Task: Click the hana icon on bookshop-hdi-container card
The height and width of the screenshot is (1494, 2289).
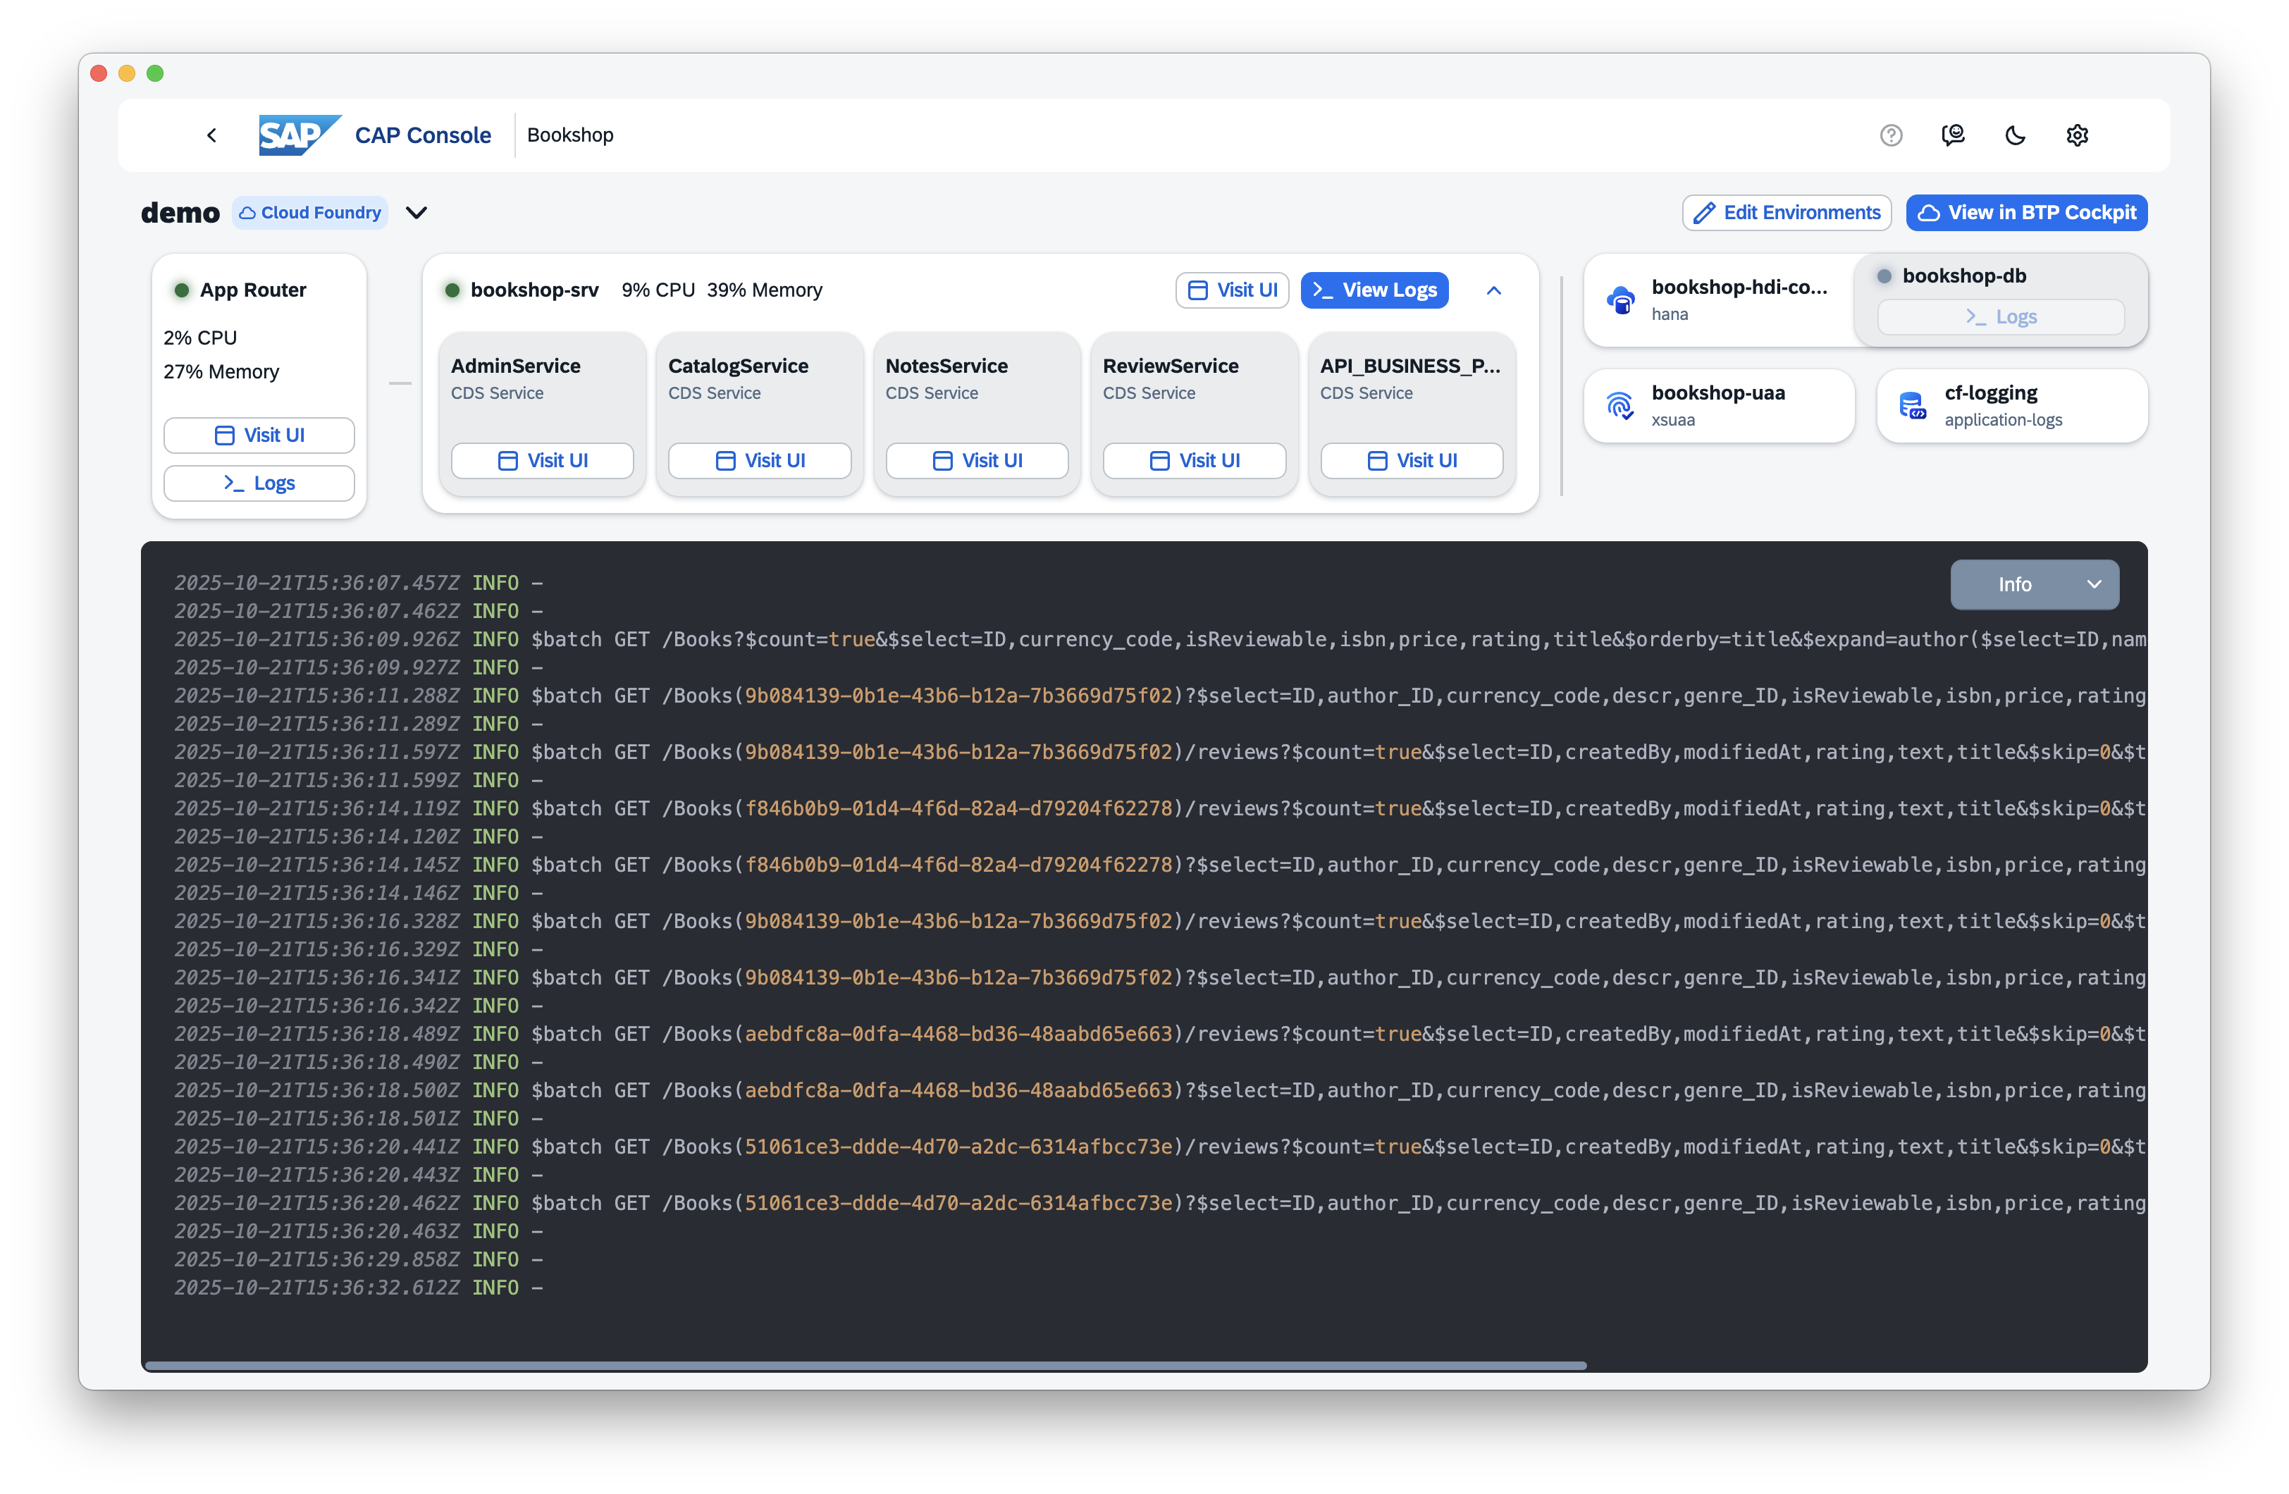Action: [1622, 300]
